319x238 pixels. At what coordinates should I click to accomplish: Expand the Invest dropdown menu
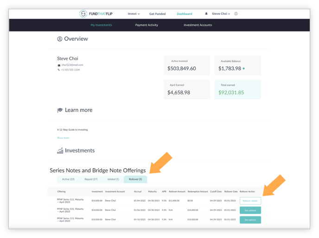click(134, 14)
